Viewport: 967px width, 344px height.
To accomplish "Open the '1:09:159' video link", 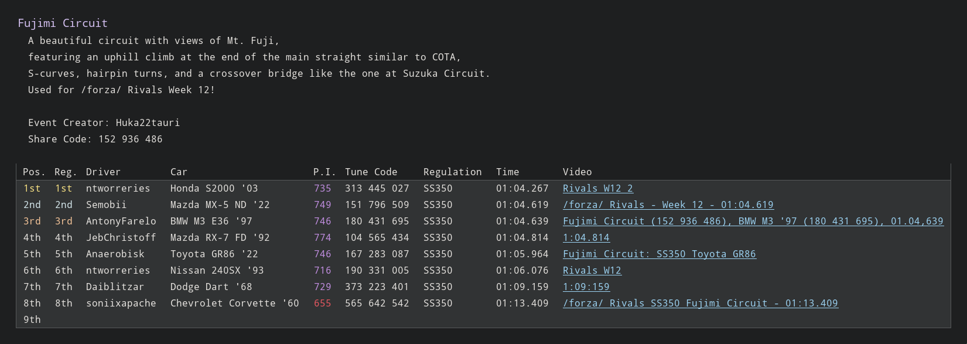I will [586, 287].
